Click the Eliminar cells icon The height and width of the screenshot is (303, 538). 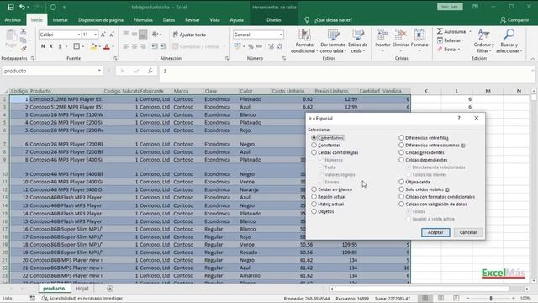pyautogui.click(x=400, y=35)
